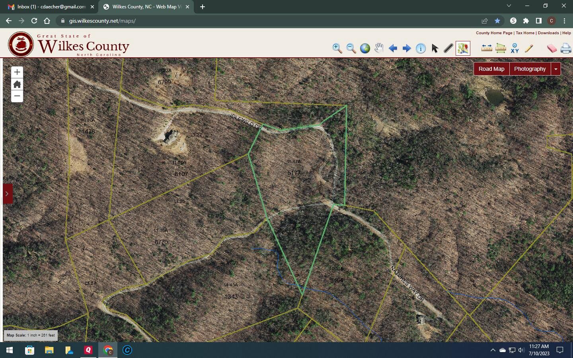Click the full extent globe icon
The image size is (573, 358).
pos(365,48)
